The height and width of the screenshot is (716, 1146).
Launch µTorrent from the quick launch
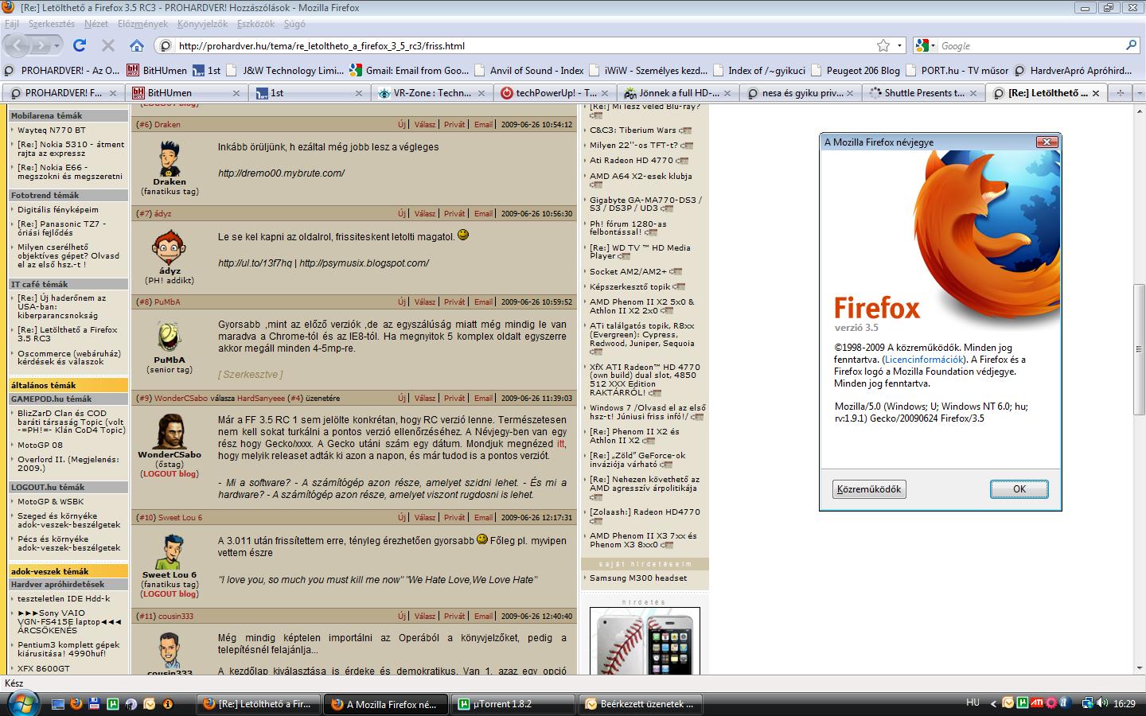[113, 704]
